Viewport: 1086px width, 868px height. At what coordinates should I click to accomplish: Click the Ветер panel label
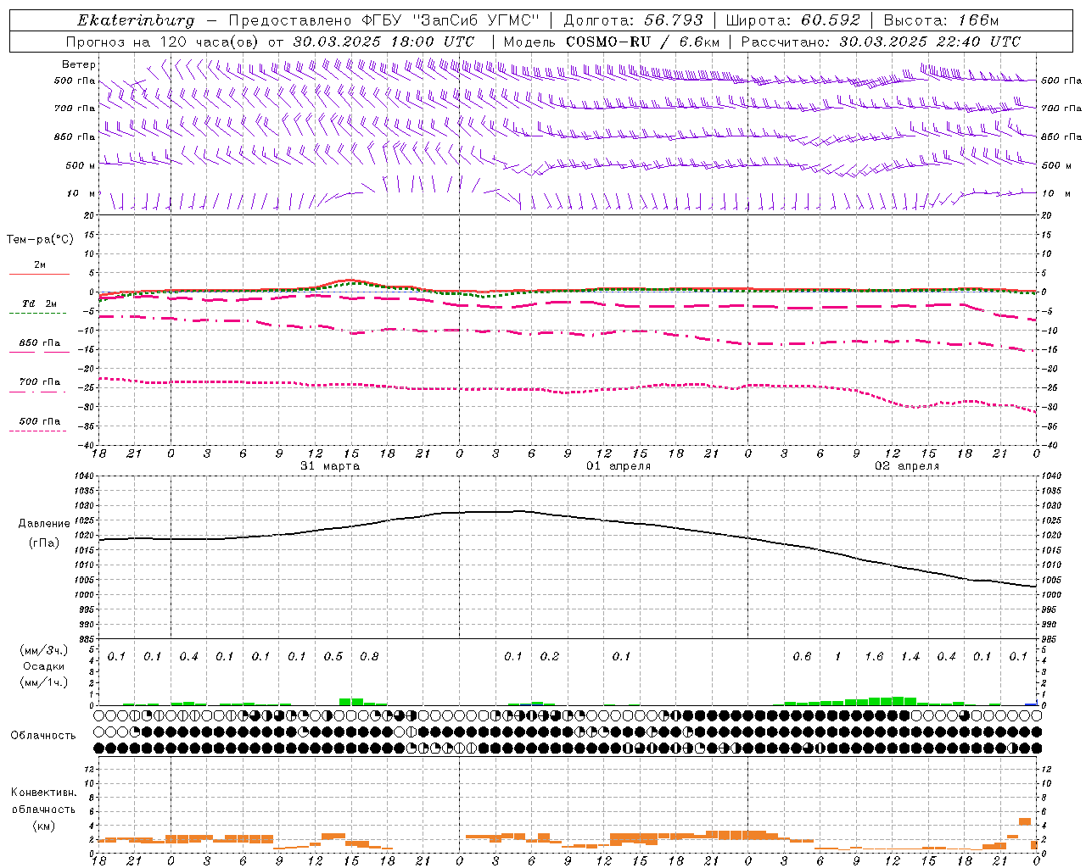tap(79, 64)
